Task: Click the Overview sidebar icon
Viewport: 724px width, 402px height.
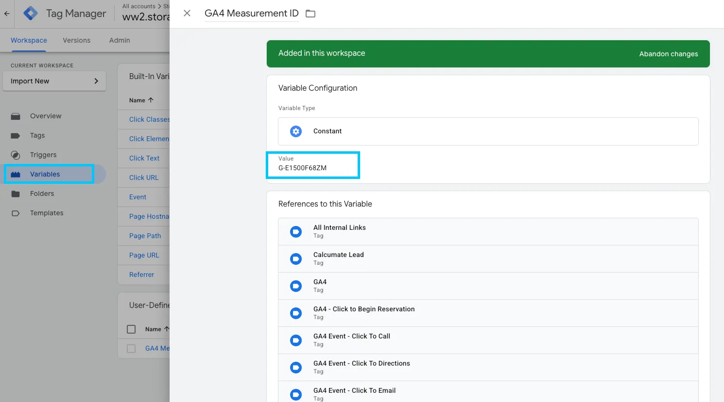Action: click(16, 116)
